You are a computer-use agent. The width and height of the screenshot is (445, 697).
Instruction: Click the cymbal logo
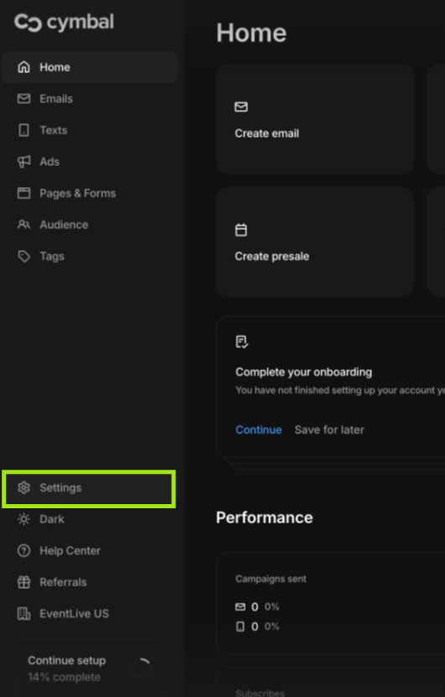pyautogui.click(x=64, y=23)
